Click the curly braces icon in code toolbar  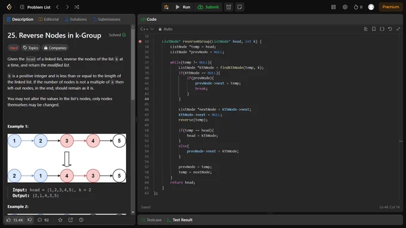[382, 29]
